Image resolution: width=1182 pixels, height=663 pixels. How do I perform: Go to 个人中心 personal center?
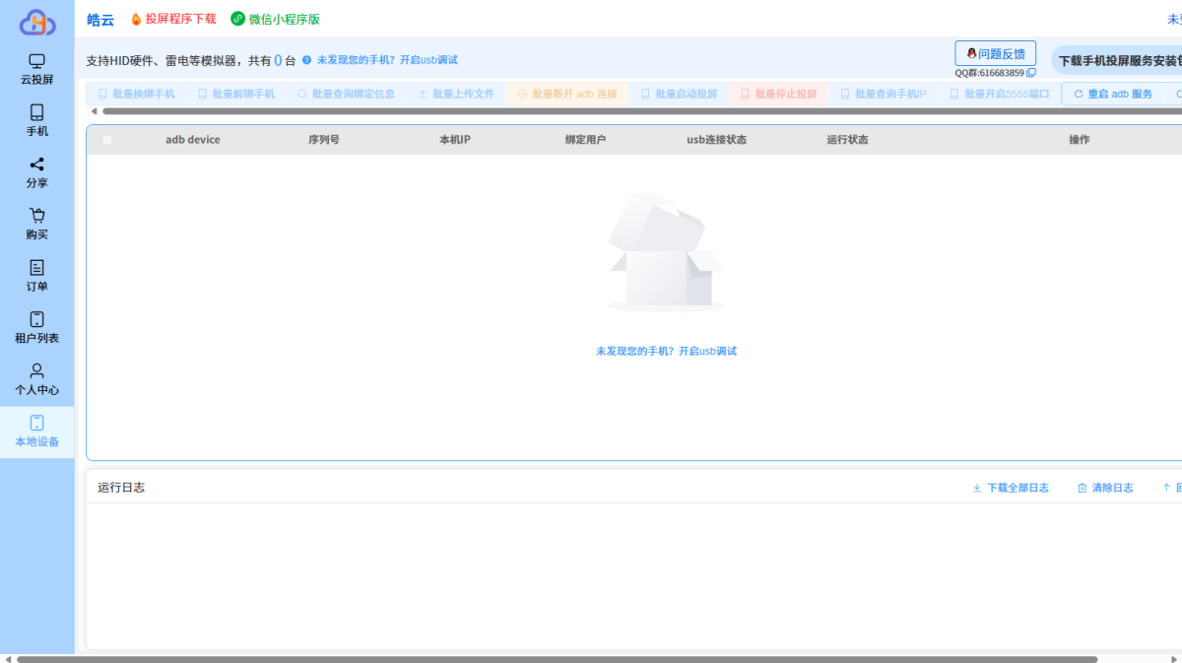[x=36, y=379]
